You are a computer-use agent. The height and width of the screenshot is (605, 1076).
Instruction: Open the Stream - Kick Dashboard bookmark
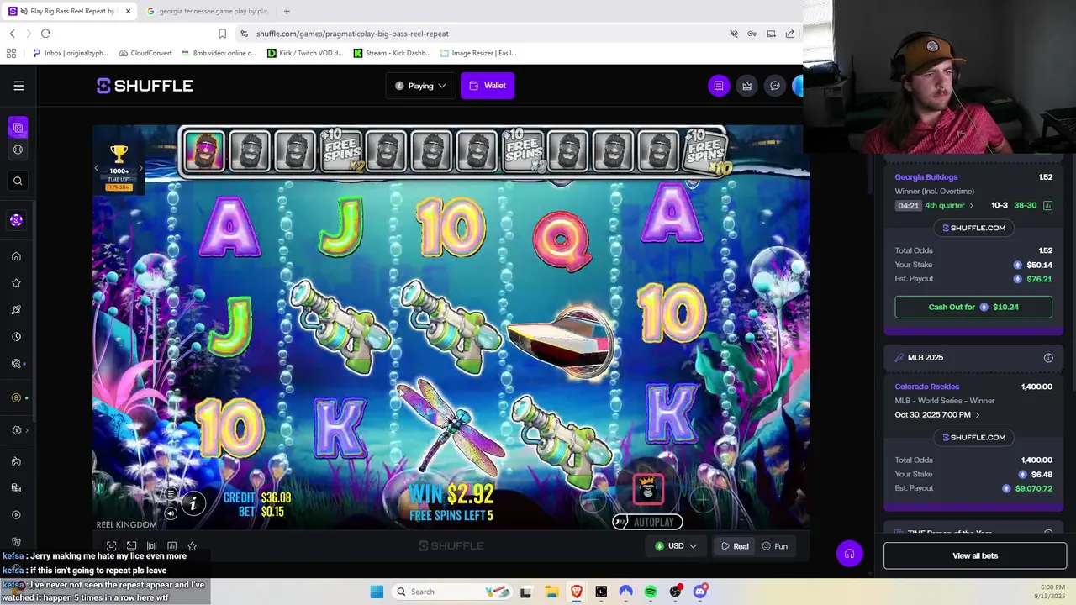[392, 53]
